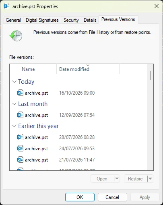Click archive.pst name in 24/07/2026 row
This screenshot has height=205, width=163.
tap(37, 149)
